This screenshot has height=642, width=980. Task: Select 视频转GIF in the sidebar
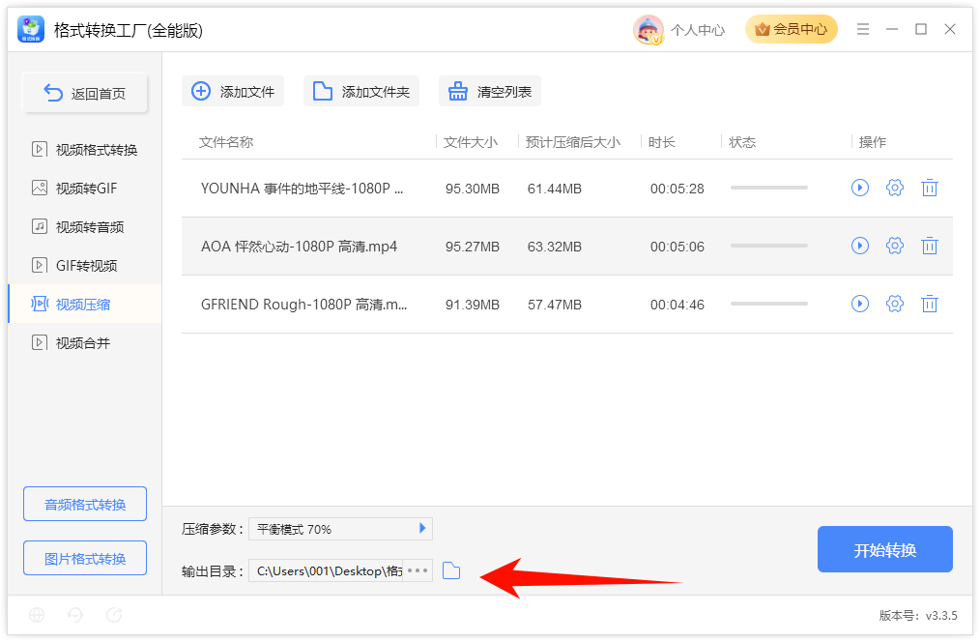tap(84, 189)
